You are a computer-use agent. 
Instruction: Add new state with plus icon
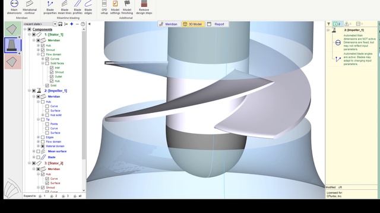click(72, 24)
